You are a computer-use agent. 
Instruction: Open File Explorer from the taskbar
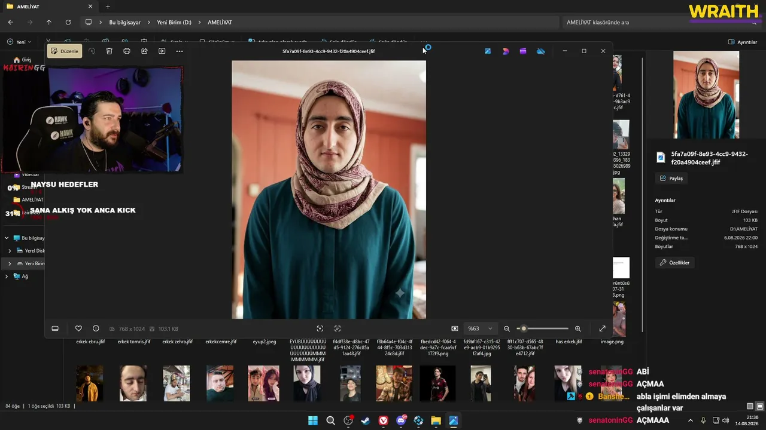[x=436, y=420]
